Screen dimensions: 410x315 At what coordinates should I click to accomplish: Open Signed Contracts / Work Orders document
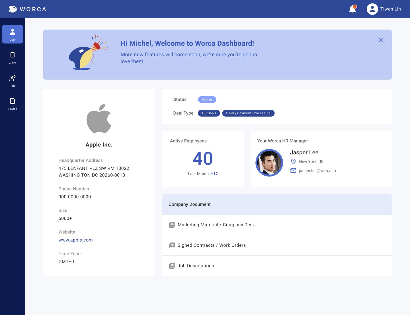pyautogui.click(x=277, y=245)
